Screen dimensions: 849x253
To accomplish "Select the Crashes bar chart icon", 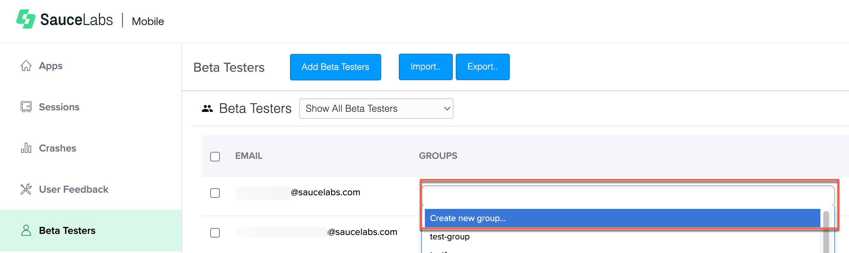I will coord(26,148).
